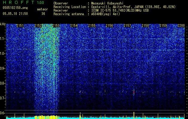Click the 0.8 frequency axis label
Screen dimensions: 188x119
coord(3,83)
